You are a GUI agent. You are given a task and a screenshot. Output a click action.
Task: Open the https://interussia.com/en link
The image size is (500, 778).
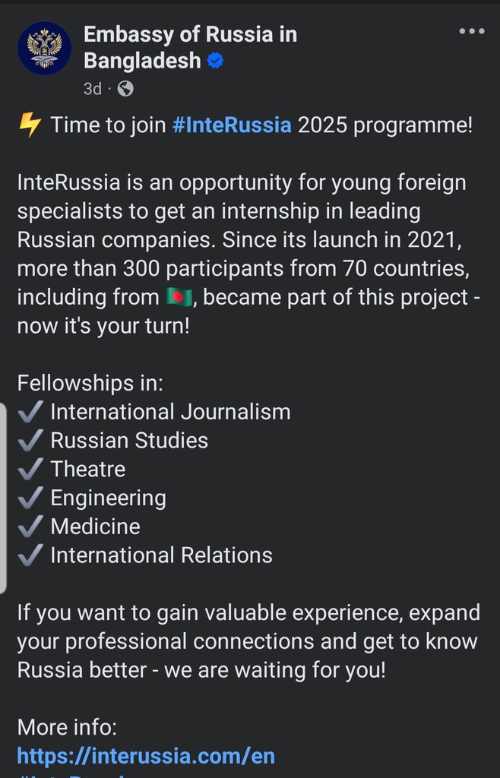click(x=146, y=756)
